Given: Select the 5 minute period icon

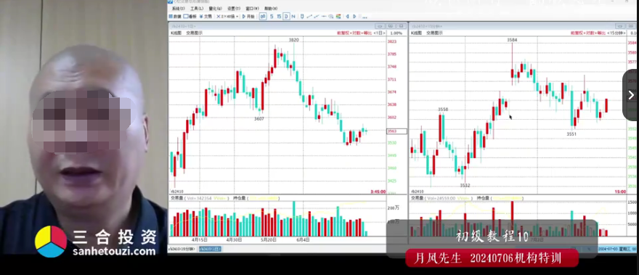Looking at the screenshot, I should point(272,16).
